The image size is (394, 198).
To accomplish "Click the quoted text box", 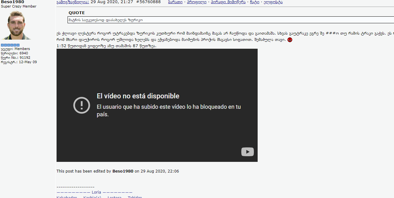I will click(x=231, y=20).
